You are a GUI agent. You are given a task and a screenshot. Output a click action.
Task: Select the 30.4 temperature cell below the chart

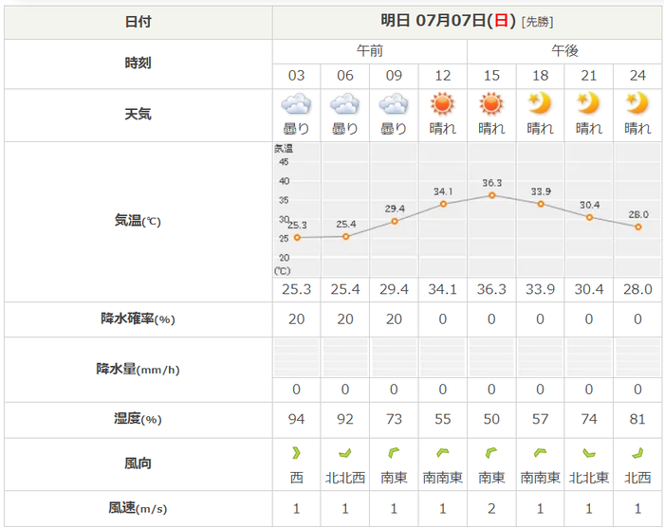click(x=589, y=289)
